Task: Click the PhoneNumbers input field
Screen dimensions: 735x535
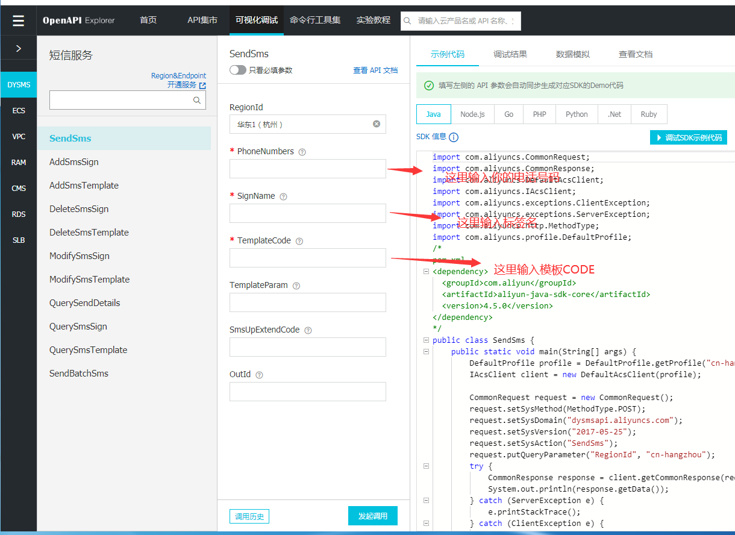Action: (307, 169)
